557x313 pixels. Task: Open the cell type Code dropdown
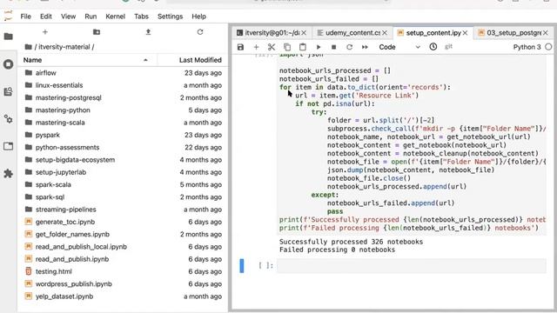(x=399, y=47)
